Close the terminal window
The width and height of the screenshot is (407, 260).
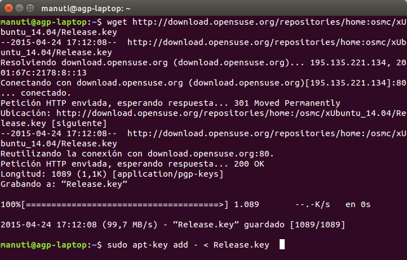(x=8, y=8)
